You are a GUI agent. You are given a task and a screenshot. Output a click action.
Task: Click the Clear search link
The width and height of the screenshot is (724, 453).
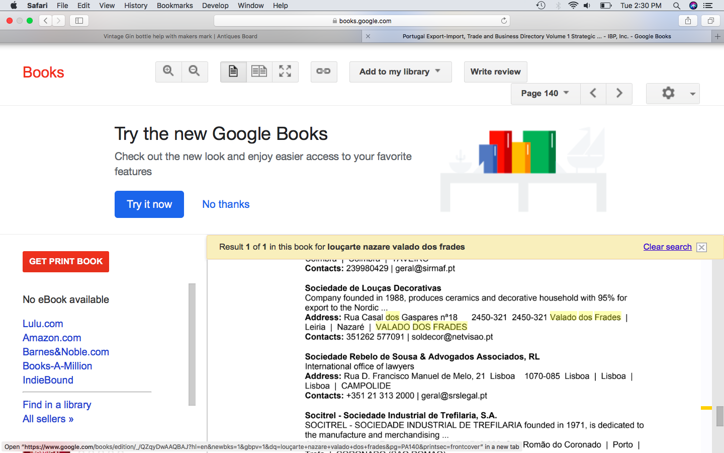click(667, 247)
